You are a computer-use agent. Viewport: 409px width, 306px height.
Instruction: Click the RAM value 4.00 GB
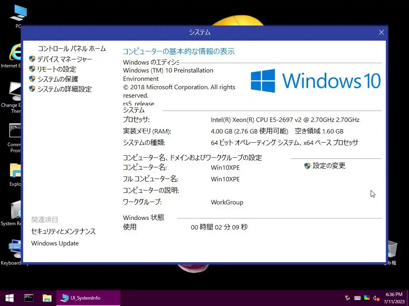pos(249,131)
